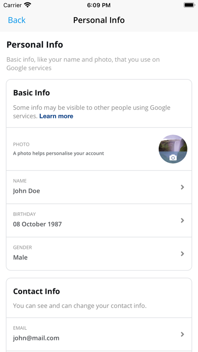Image resolution: width=198 pixels, height=352 pixels.
Task: Open the waterfall profile photo thumbnail
Action: (x=173, y=149)
